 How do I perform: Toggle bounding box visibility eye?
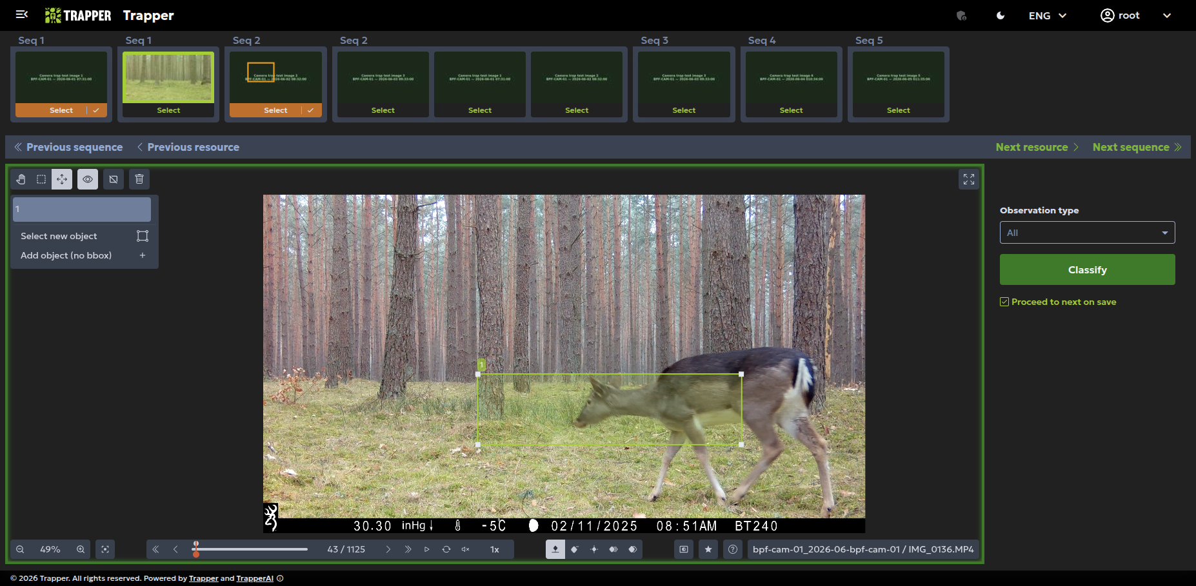click(x=88, y=179)
